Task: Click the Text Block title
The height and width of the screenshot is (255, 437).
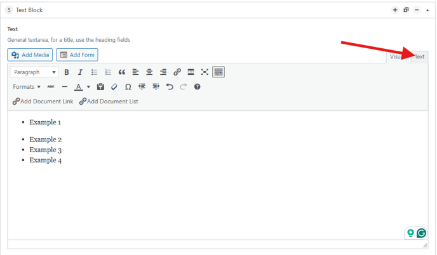Action: point(29,10)
